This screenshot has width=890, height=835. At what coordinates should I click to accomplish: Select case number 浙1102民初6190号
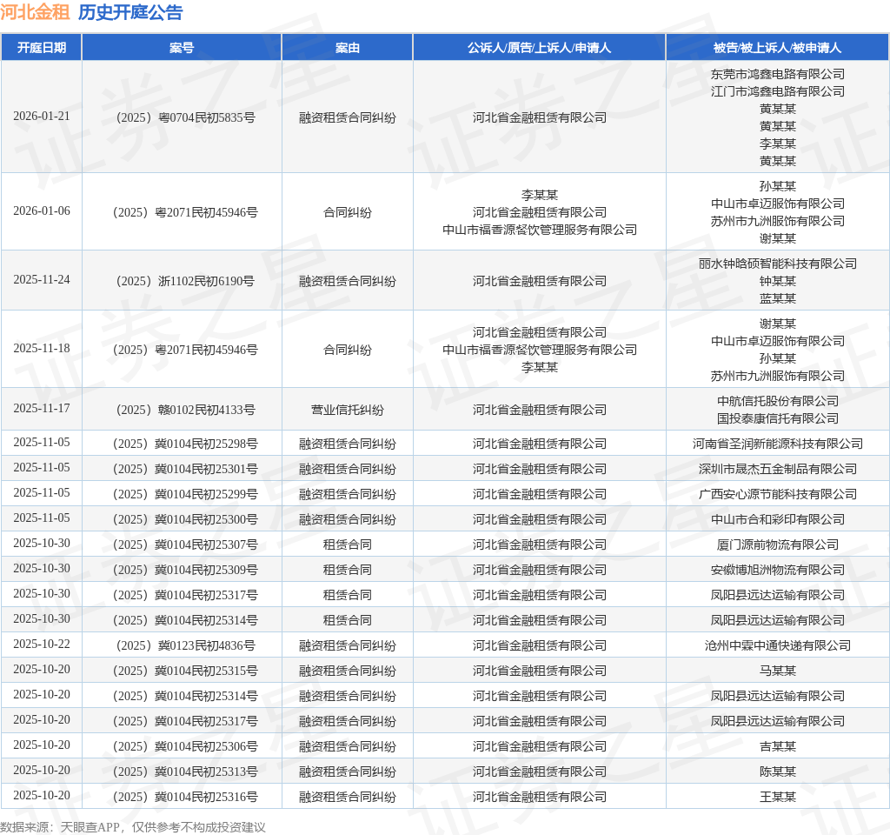(x=186, y=281)
